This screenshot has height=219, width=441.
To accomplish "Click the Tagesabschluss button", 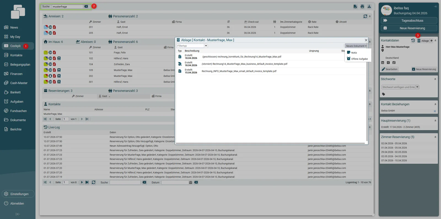I will coord(409,20).
